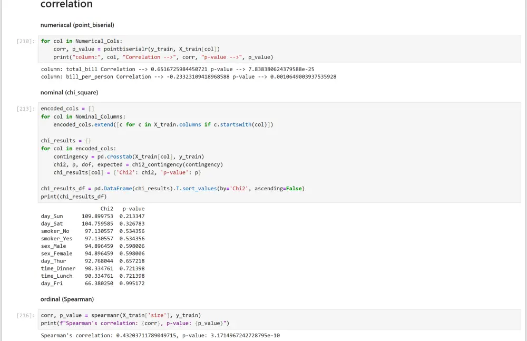
Task: Click the time_Dinner output row
Action: tap(93, 269)
